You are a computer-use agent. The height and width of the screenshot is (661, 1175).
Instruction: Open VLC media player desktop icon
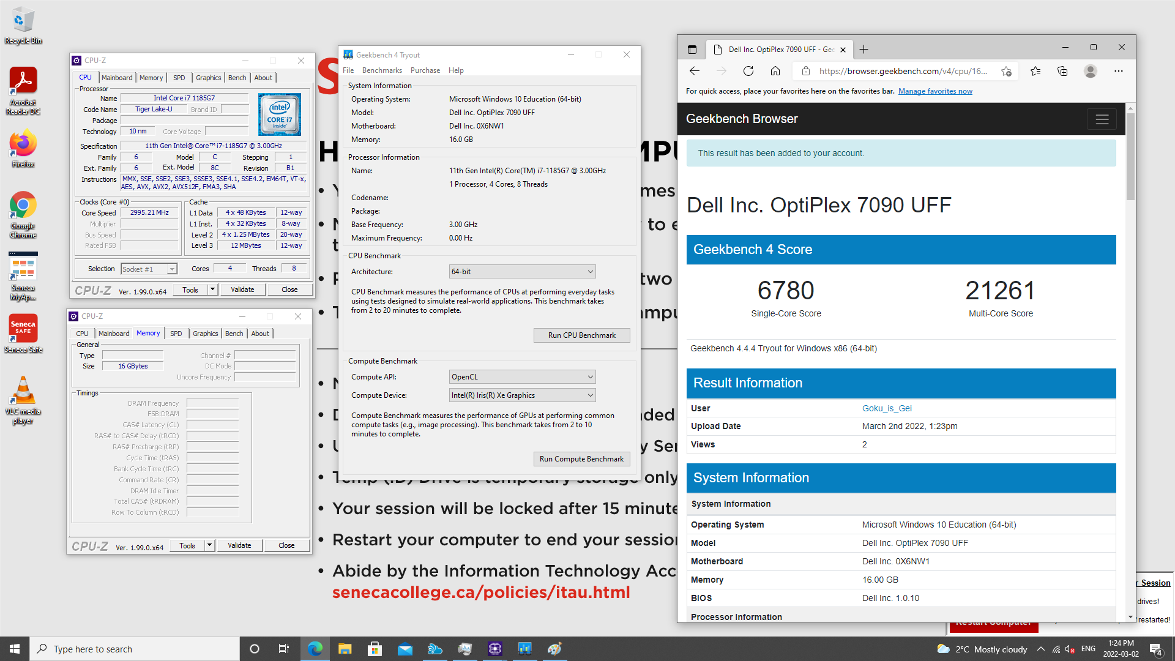[23, 400]
